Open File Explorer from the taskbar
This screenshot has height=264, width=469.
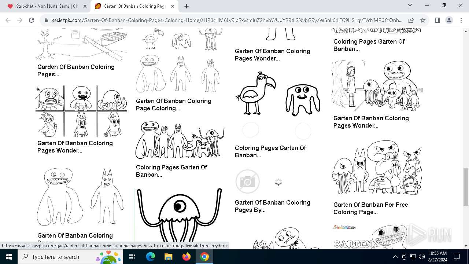pyautogui.click(x=169, y=257)
